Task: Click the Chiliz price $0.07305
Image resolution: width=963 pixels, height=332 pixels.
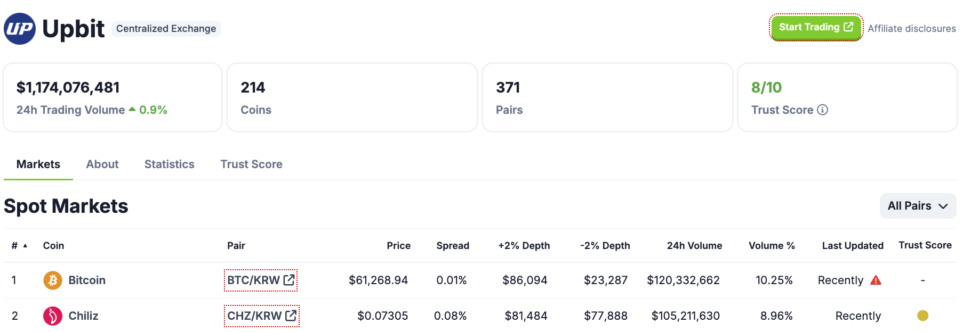Action: 382,316
